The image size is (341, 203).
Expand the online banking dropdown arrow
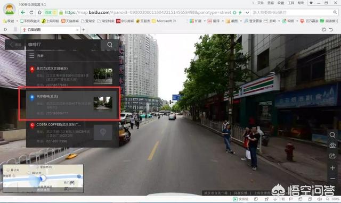point(297,21)
